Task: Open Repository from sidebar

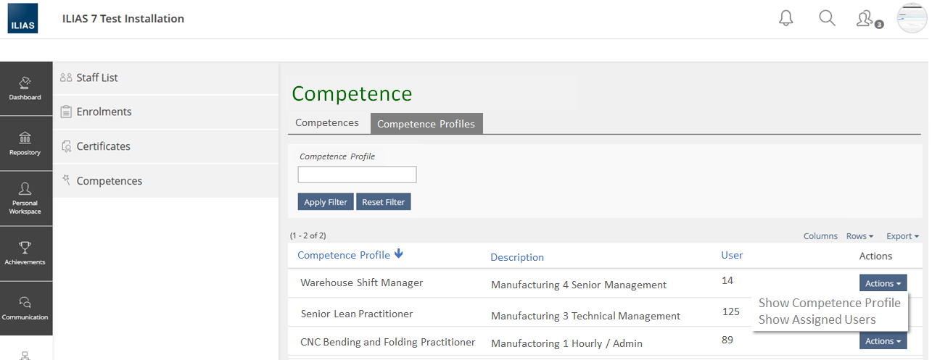Action: 25,143
